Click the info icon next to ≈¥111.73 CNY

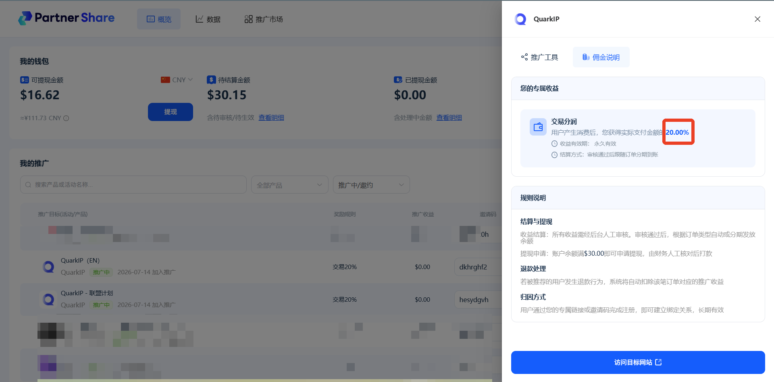[x=66, y=118]
